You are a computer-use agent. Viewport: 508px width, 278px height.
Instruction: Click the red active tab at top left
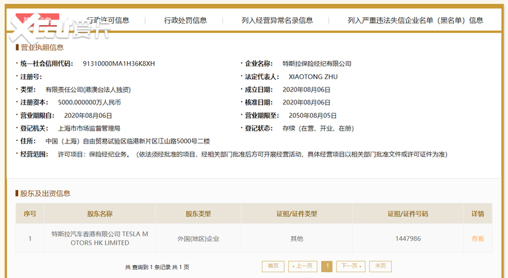[37, 19]
